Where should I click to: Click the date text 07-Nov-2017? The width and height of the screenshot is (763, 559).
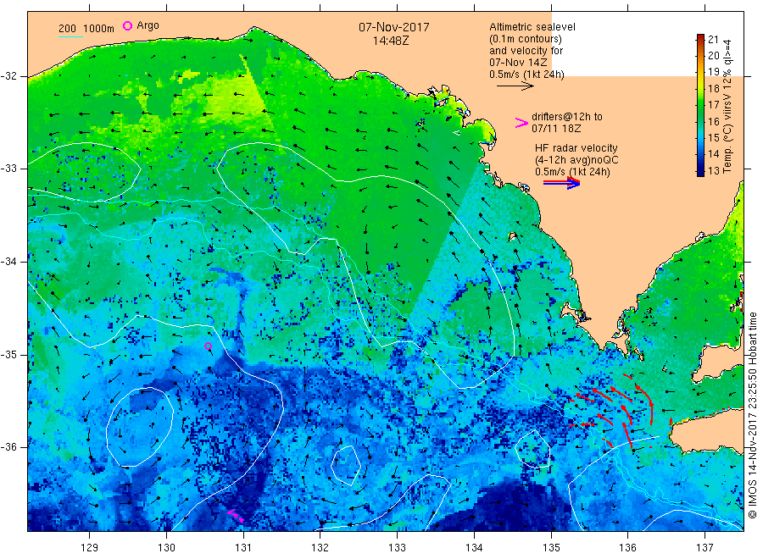click(x=393, y=27)
